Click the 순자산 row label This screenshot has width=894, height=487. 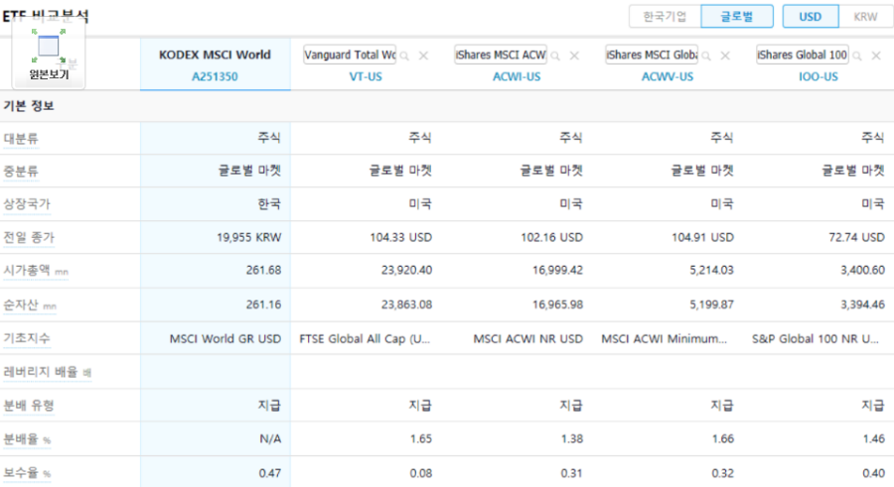[x=21, y=304]
